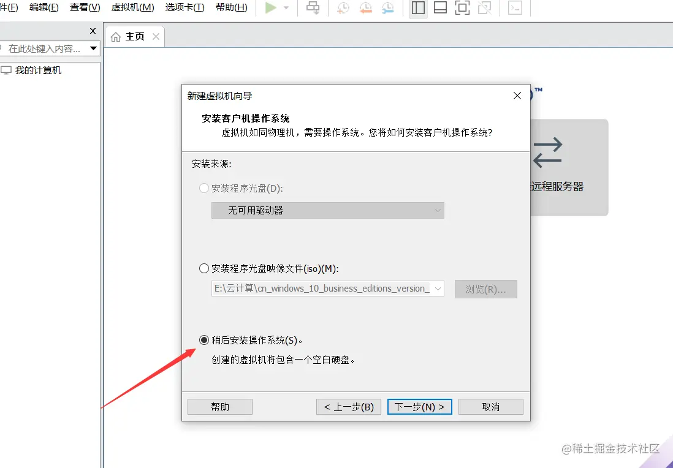Click the 浏览(R)... button
Screen dimensions: 673x468
click(486, 289)
